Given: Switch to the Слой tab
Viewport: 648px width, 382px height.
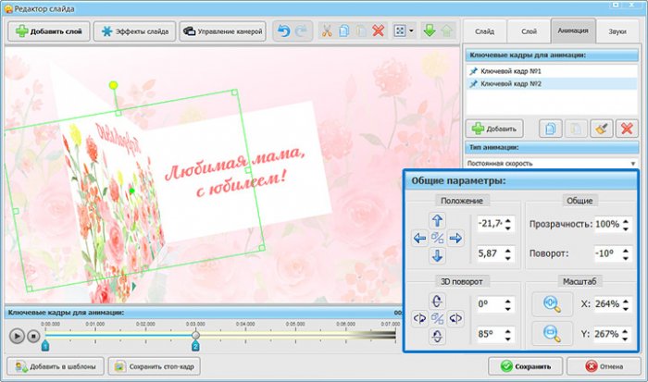Looking at the screenshot, I should point(529,31).
